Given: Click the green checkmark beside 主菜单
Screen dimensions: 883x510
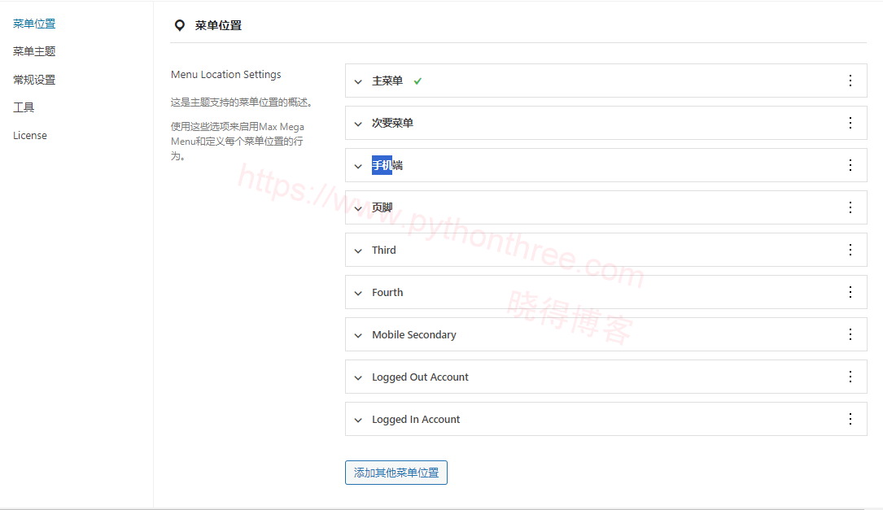Looking at the screenshot, I should 417,81.
